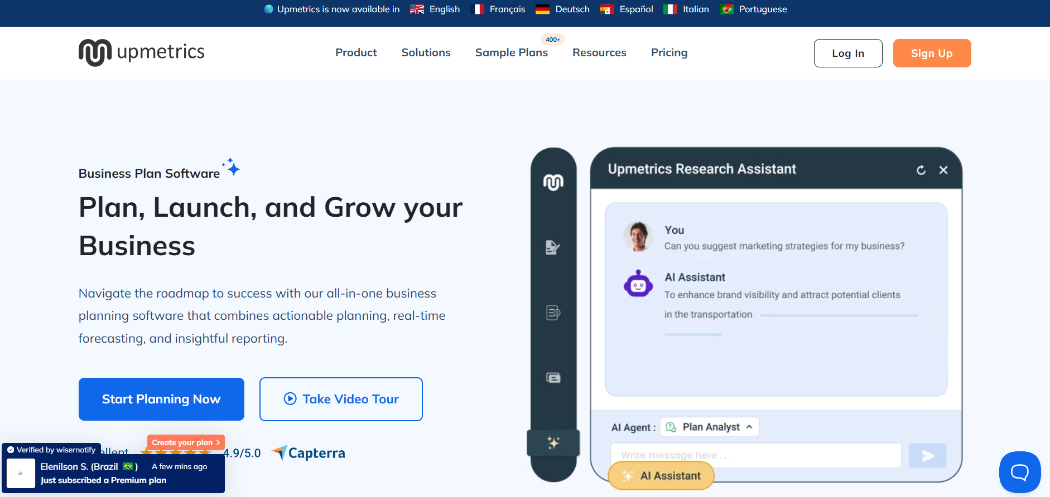Select the French flag icon
The image size is (1050, 497).
click(478, 9)
